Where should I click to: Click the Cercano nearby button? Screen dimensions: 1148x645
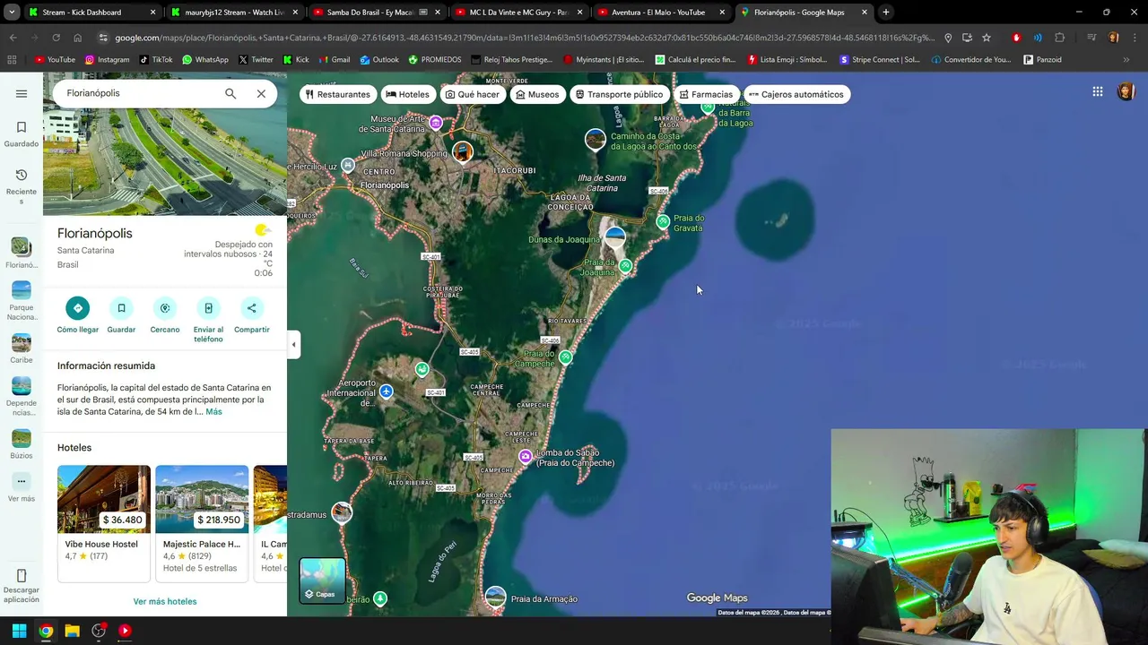point(165,308)
